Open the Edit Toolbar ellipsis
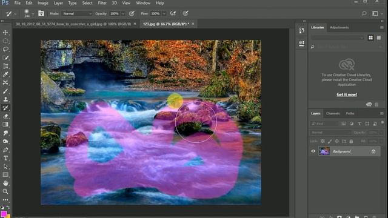 pyautogui.click(x=5, y=200)
